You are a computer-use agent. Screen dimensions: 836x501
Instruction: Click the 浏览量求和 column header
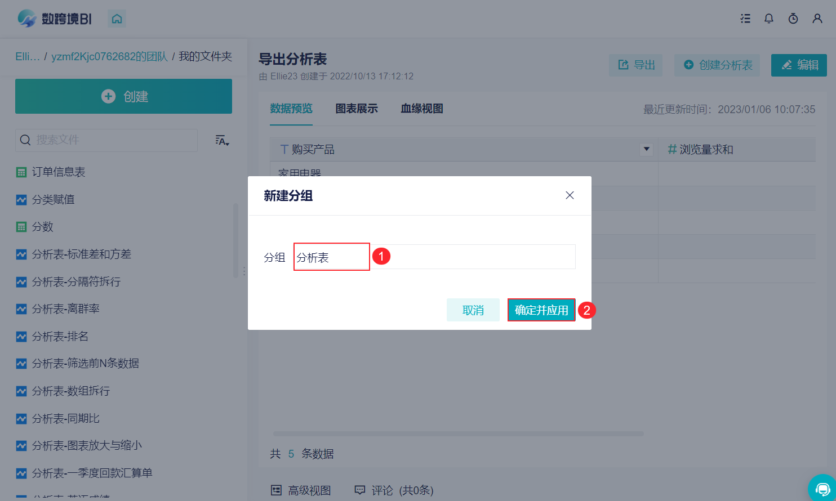(737, 149)
